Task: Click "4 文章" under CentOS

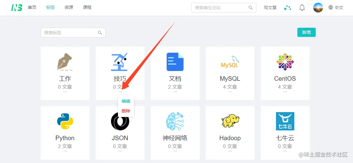Action: coord(285,87)
